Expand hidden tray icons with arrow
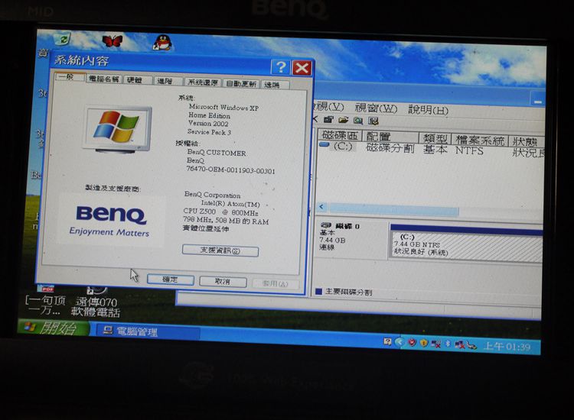Screen dimensions: 574x420 399,342
